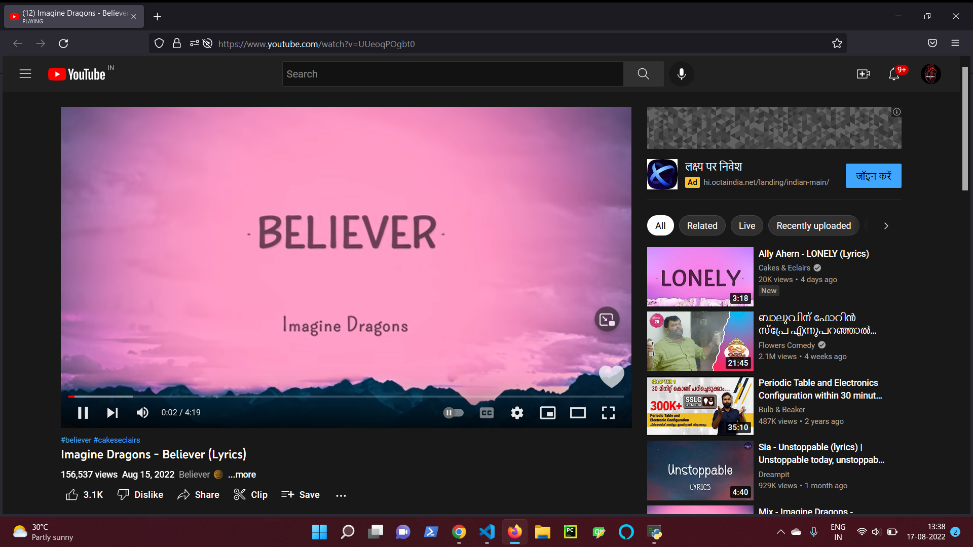Enter full screen mode
The height and width of the screenshot is (547, 973).
point(608,413)
